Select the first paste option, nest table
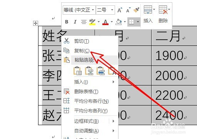This screenshot has width=197, height=139. 77,71
